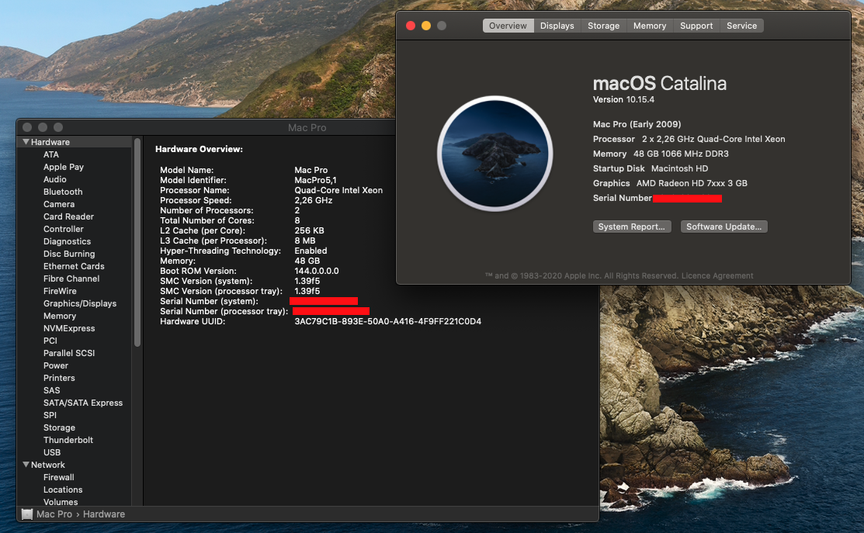Open the Service tab
Screen dimensions: 864x533
741,26
